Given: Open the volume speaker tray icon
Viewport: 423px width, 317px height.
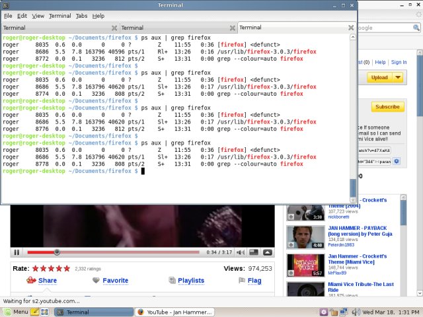Looking at the screenshot, I should [355, 312].
